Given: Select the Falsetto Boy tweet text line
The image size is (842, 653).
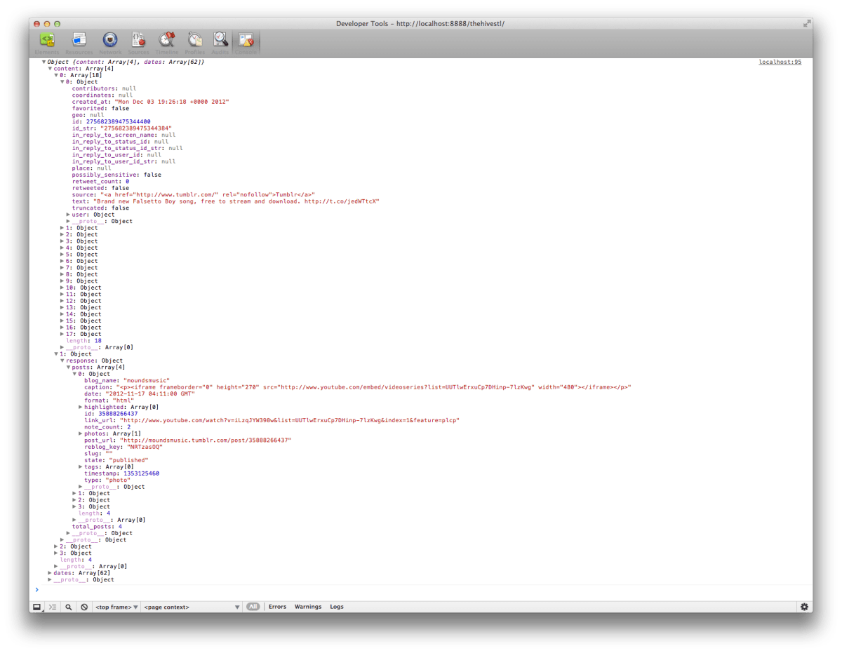Looking at the screenshot, I should point(225,201).
